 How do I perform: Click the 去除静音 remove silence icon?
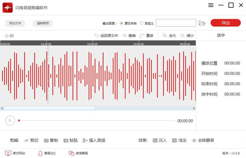pos(194,140)
